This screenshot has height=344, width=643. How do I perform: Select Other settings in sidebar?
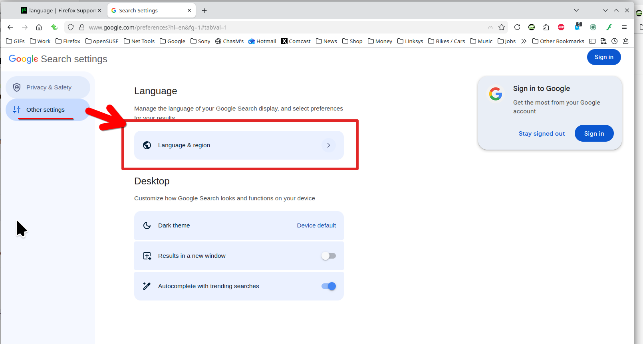48,110
